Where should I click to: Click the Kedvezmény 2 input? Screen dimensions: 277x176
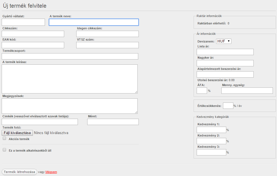point(211,141)
